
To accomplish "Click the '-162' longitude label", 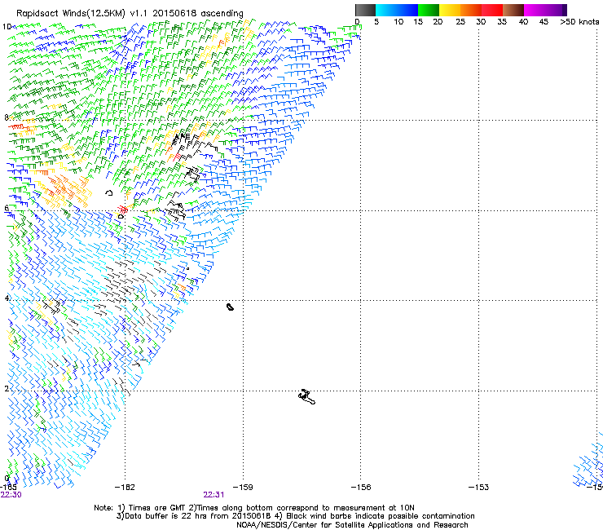I will point(125,488).
